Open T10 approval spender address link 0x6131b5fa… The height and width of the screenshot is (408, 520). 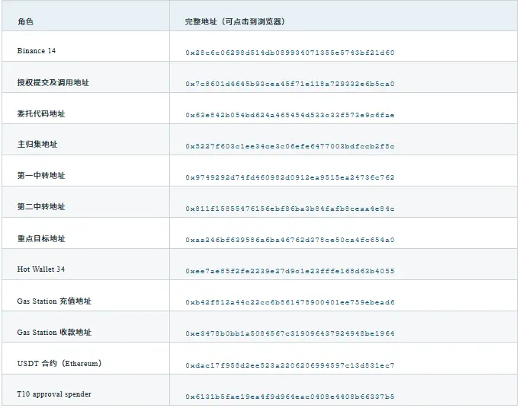pyautogui.click(x=290, y=397)
